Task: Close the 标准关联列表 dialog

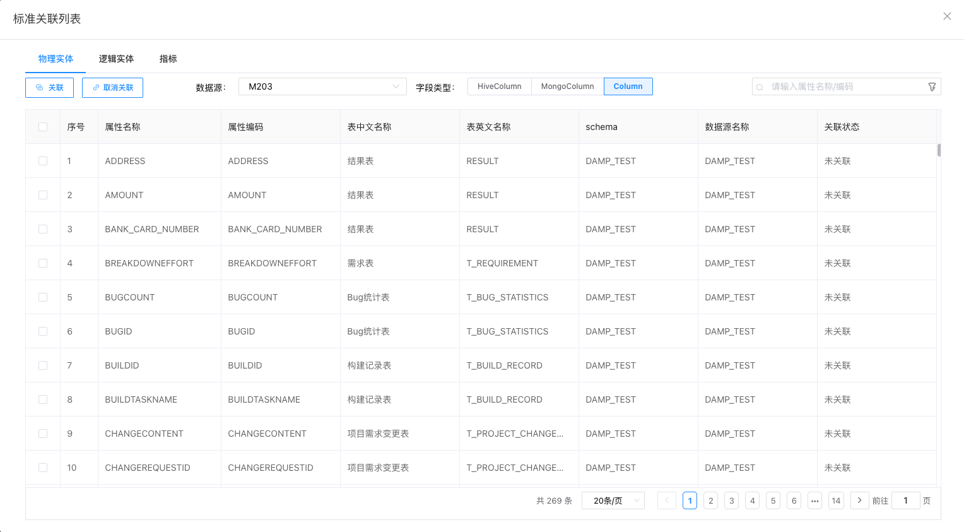Action: pyautogui.click(x=947, y=16)
